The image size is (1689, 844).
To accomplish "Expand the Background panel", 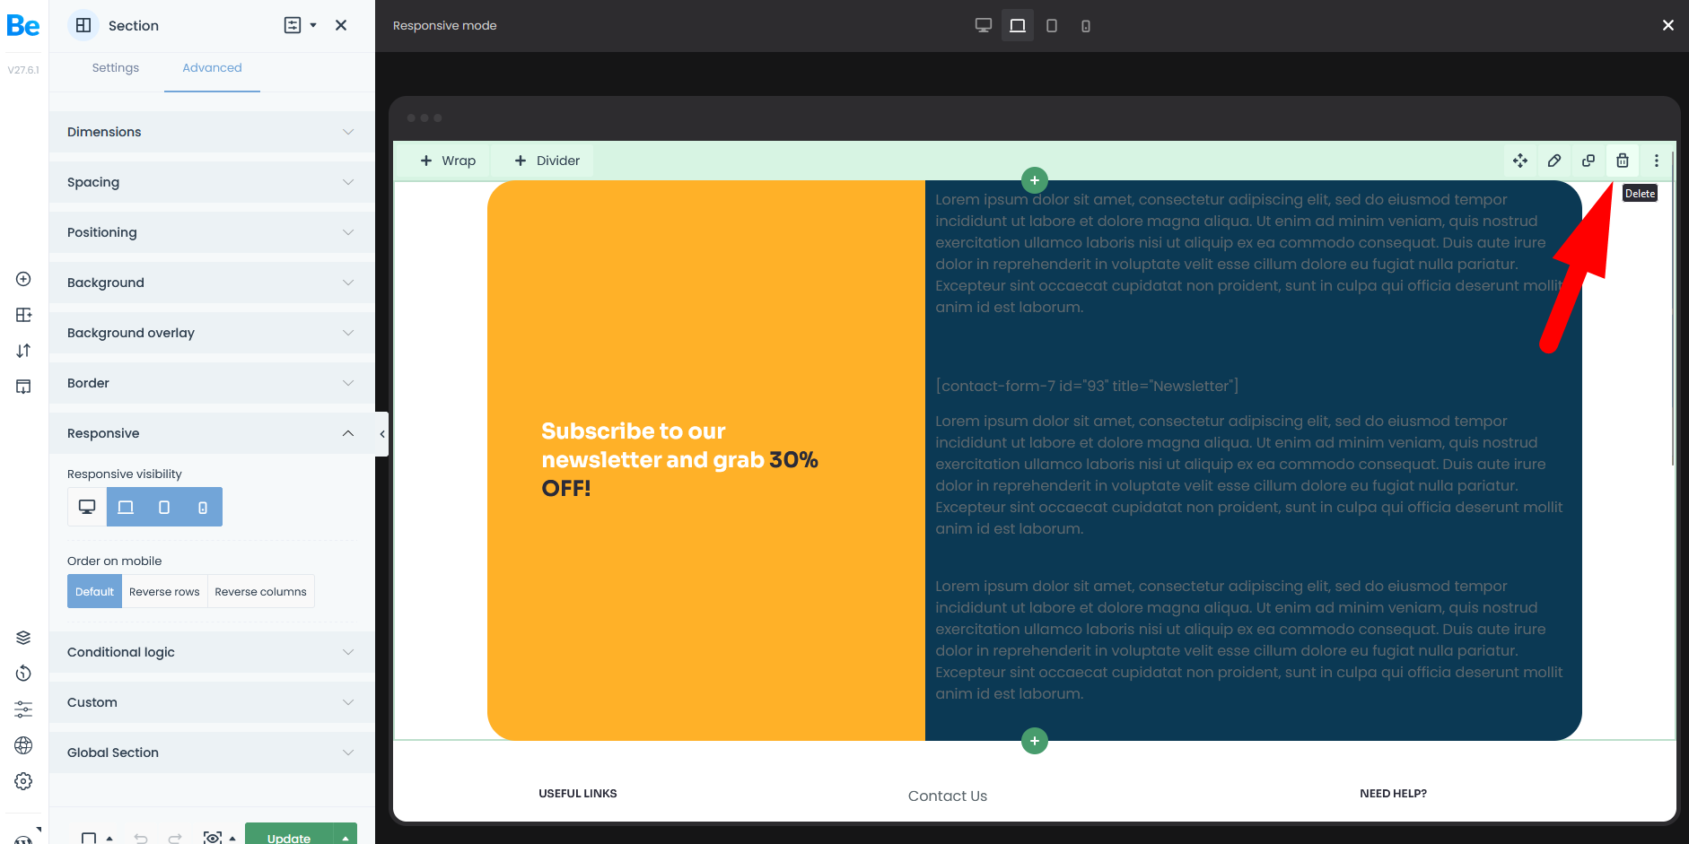I will [212, 283].
